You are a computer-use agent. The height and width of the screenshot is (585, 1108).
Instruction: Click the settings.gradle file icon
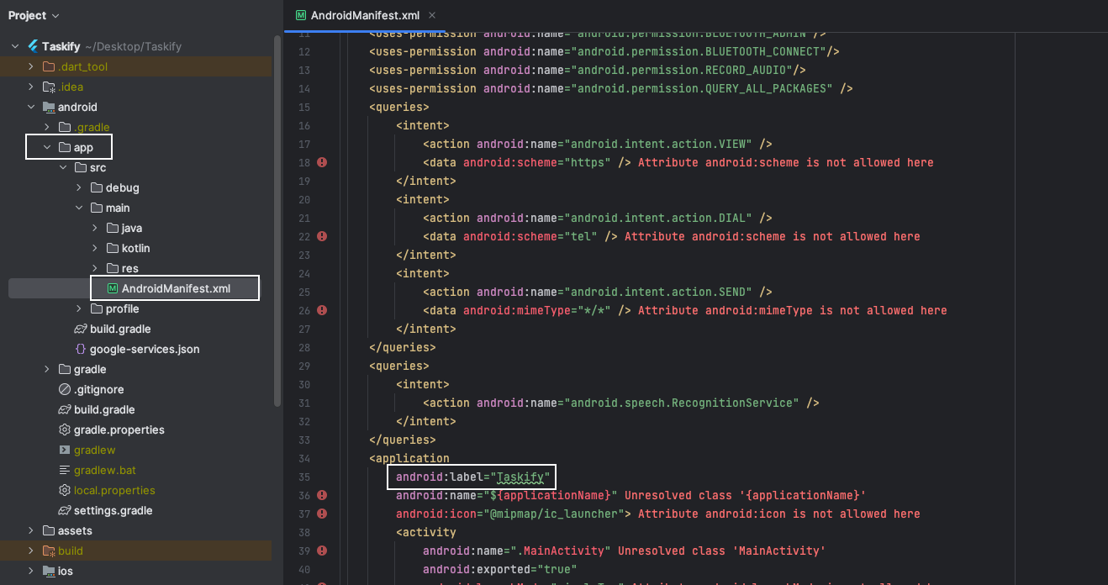click(65, 510)
